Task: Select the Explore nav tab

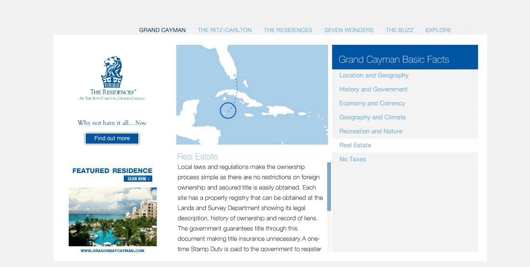Action: (x=438, y=30)
